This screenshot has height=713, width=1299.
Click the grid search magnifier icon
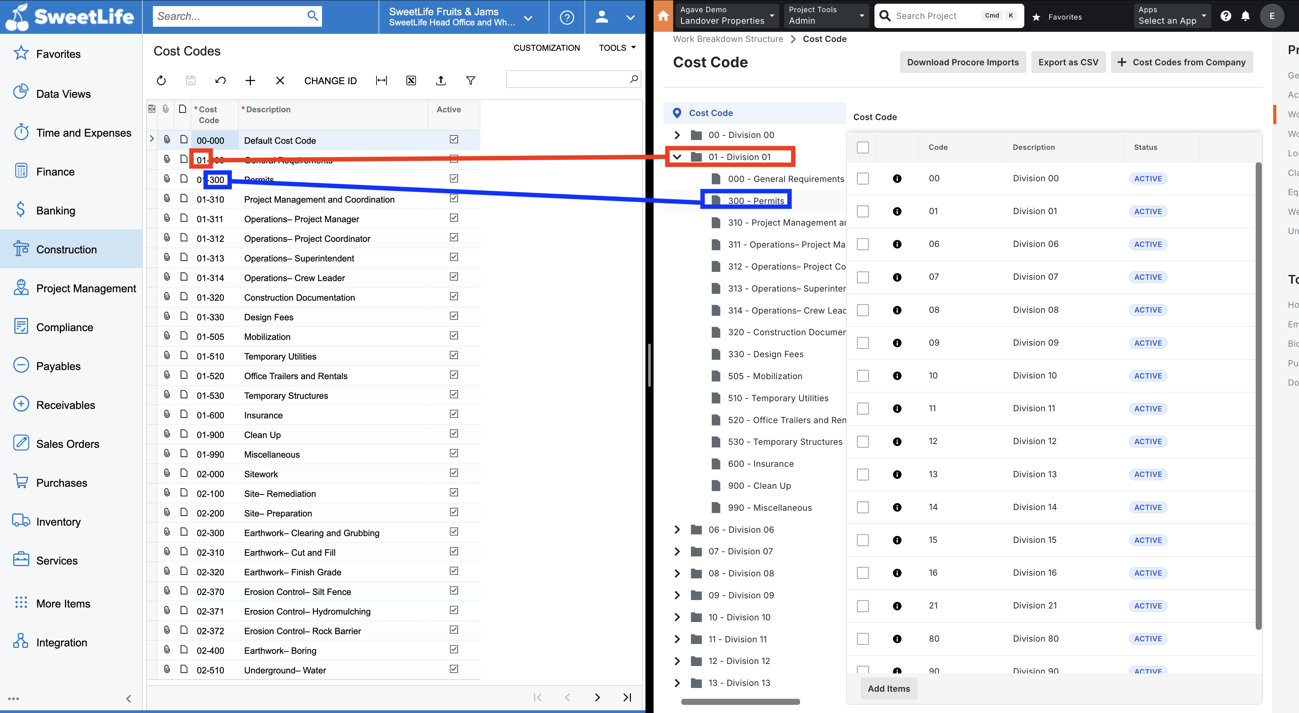633,79
